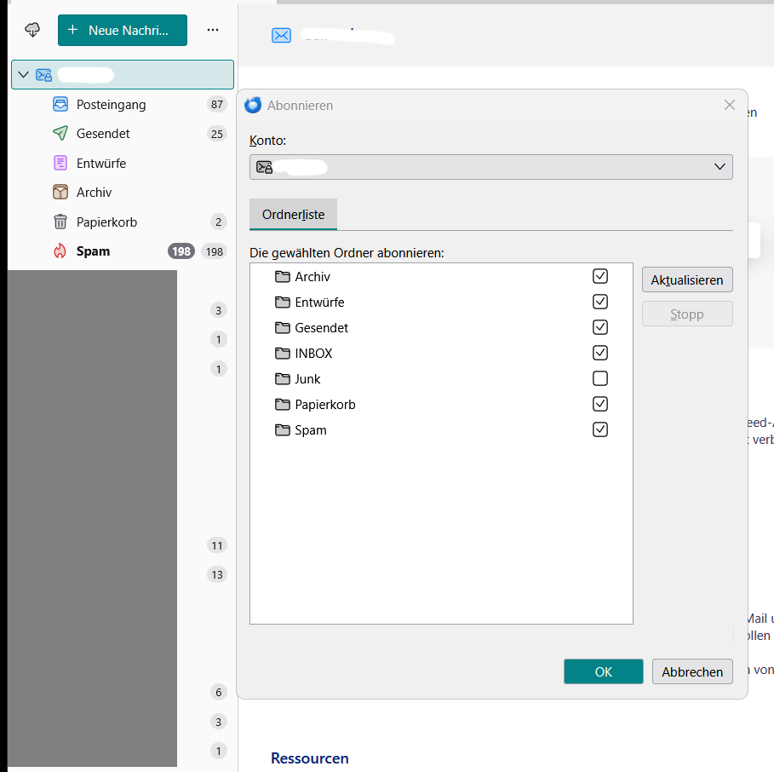Click the Spam flame icon
The width and height of the screenshot is (774, 772).
[x=60, y=251]
